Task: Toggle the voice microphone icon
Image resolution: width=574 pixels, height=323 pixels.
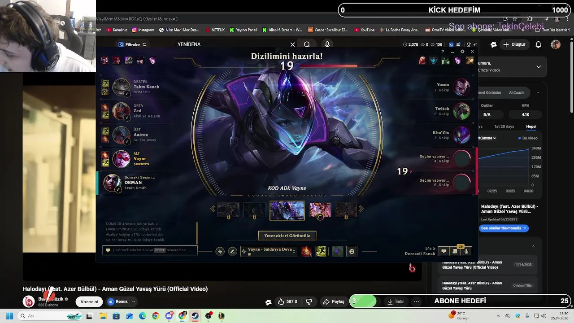Action: coord(466,251)
